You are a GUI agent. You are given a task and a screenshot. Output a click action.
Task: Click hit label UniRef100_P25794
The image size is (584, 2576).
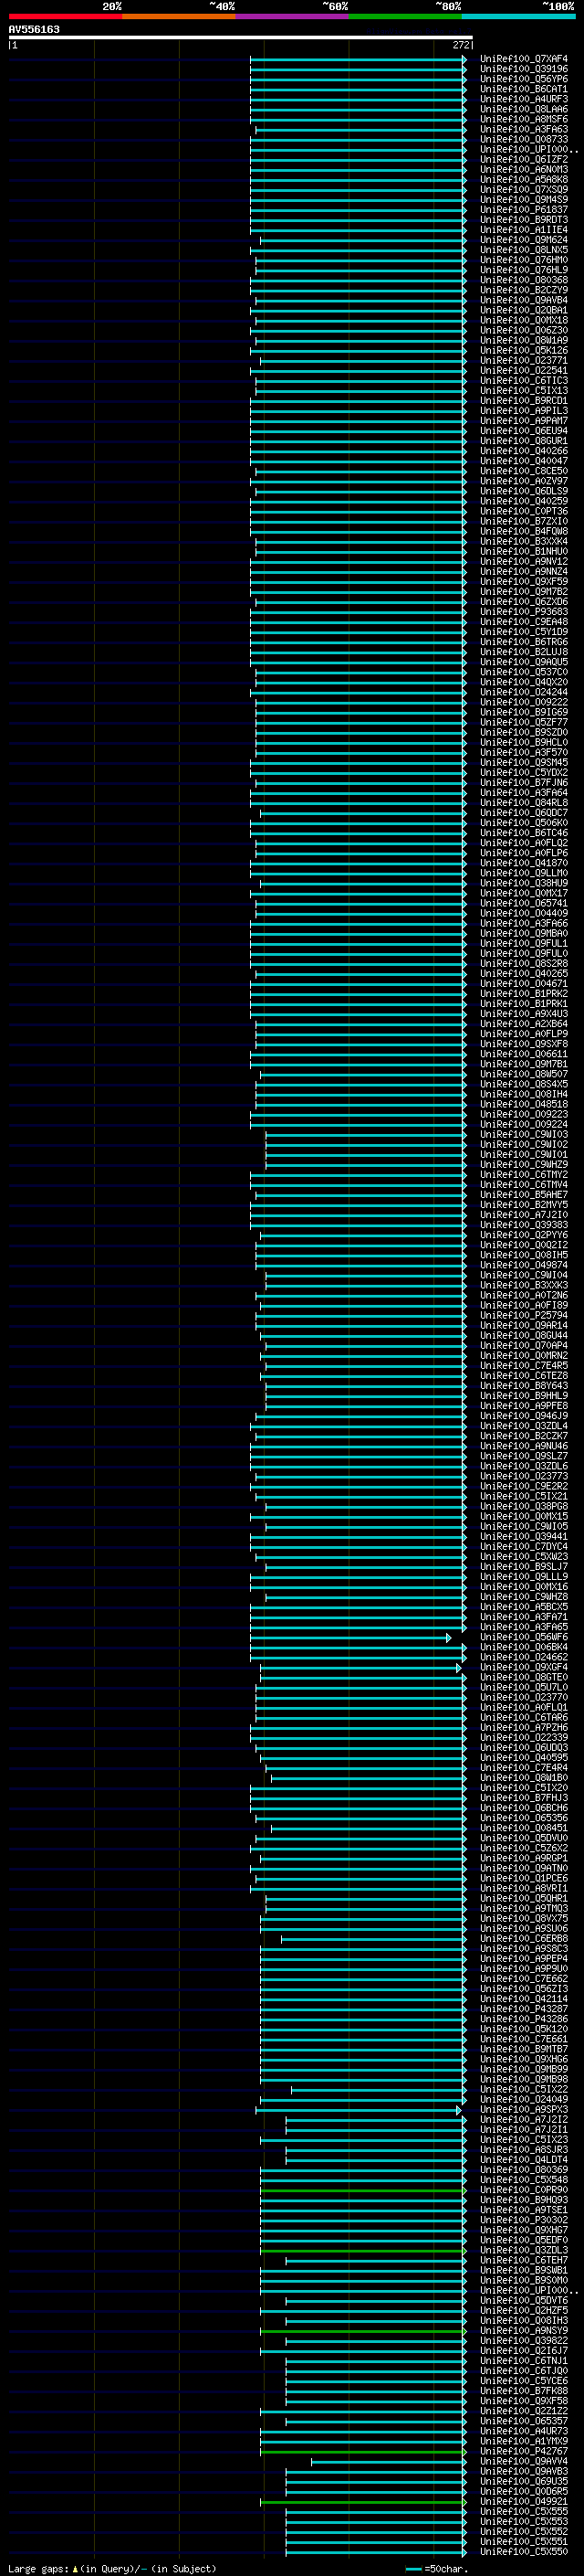pos(524,1315)
